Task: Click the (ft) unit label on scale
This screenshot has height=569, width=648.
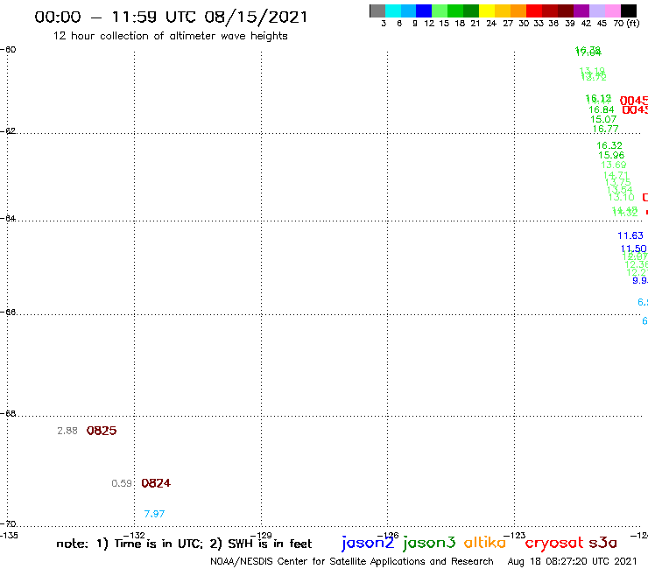Action: point(633,23)
